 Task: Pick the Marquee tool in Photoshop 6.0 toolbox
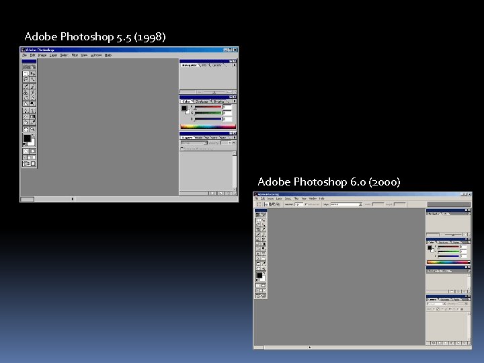pyautogui.click(x=258, y=220)
